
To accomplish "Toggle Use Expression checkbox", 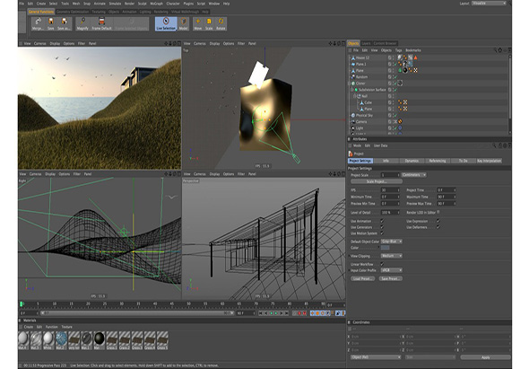I will coord(438,221).
